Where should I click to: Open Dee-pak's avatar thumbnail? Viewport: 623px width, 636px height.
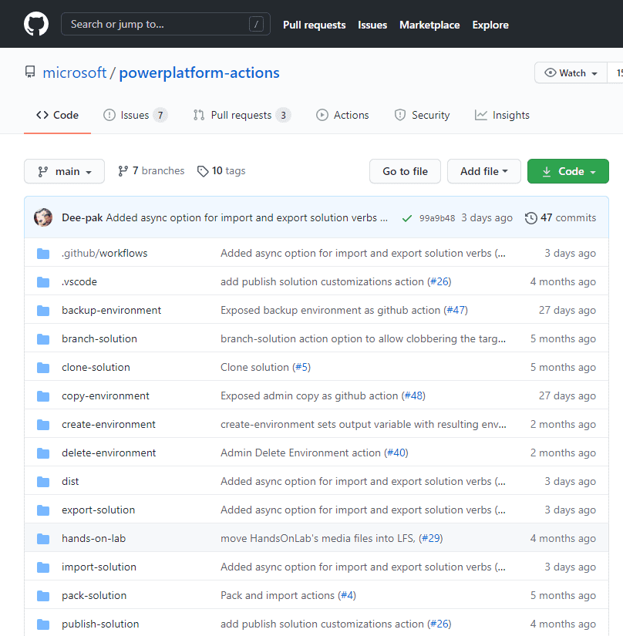43,217
